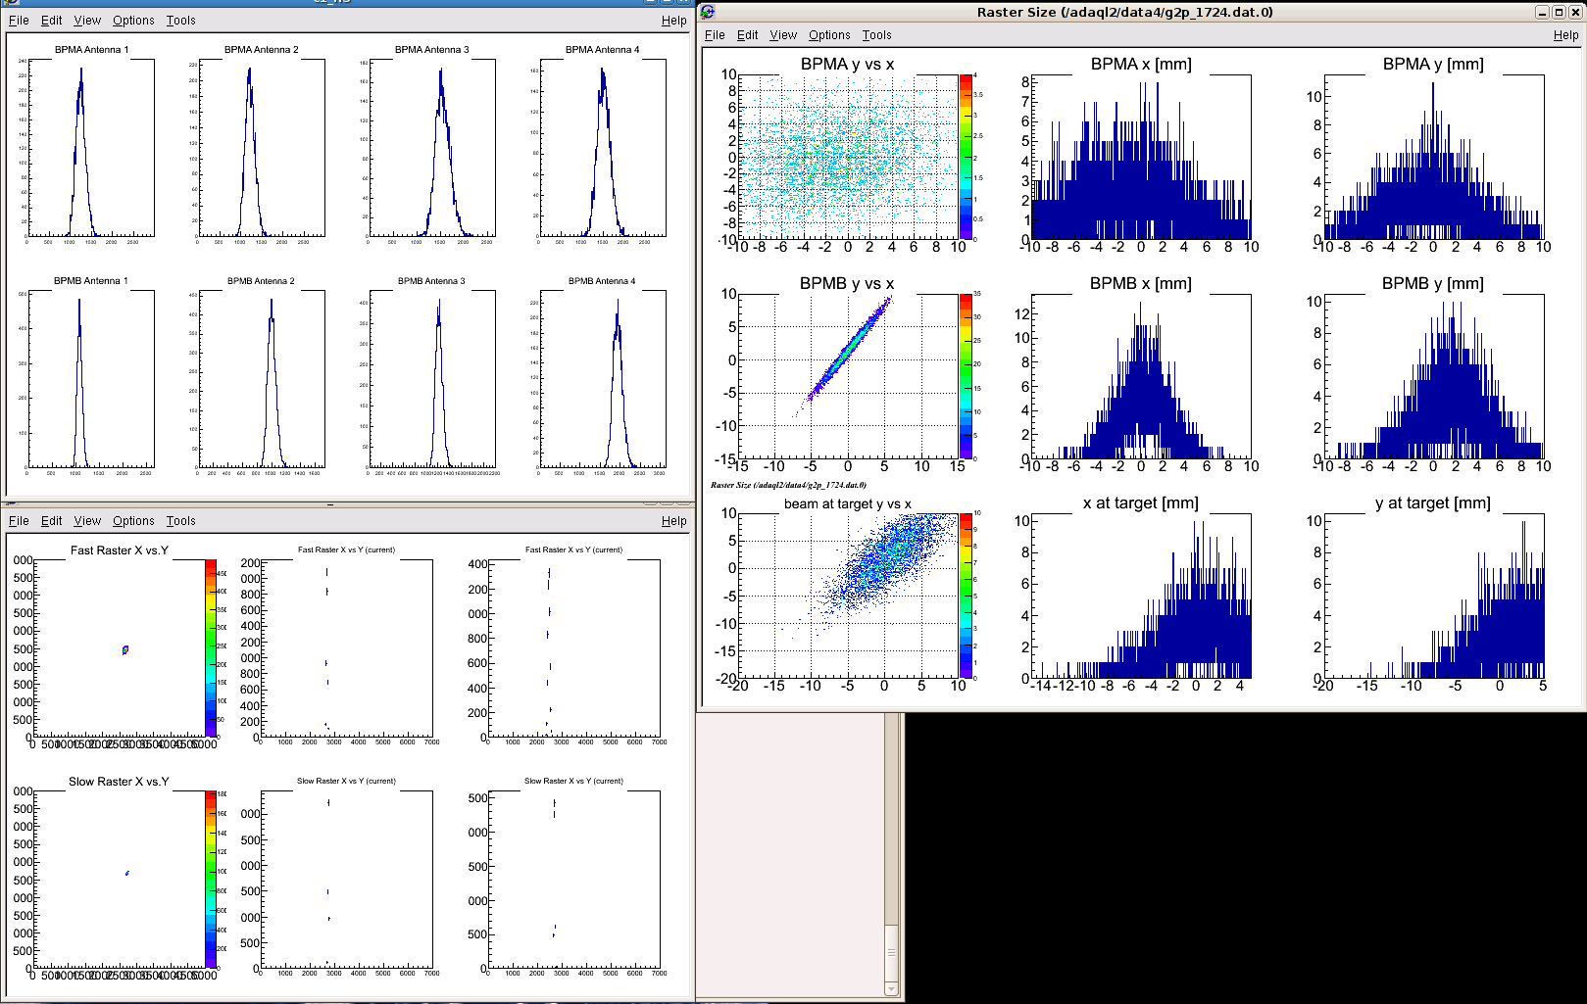1587x1004 pixels.
Task: Click the 'x at target [mm]' title
Action: click(x=1141, y=502)
